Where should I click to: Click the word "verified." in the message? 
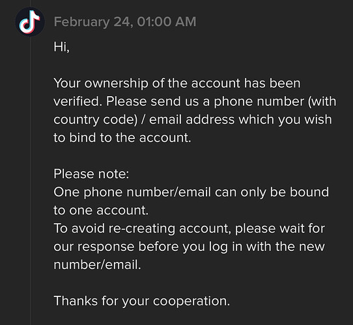coord(78,101)
